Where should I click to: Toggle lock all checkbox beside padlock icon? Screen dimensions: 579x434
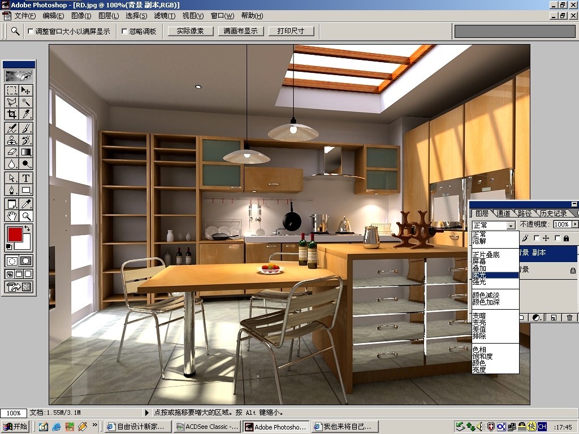558,238
